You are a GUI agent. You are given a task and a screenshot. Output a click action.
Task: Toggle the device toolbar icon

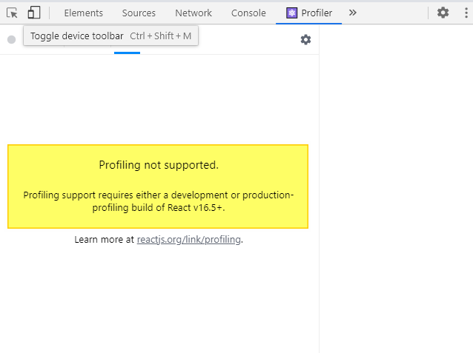pos(34,13)
